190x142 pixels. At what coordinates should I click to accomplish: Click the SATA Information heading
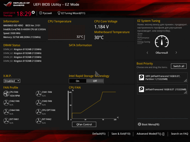80,45
